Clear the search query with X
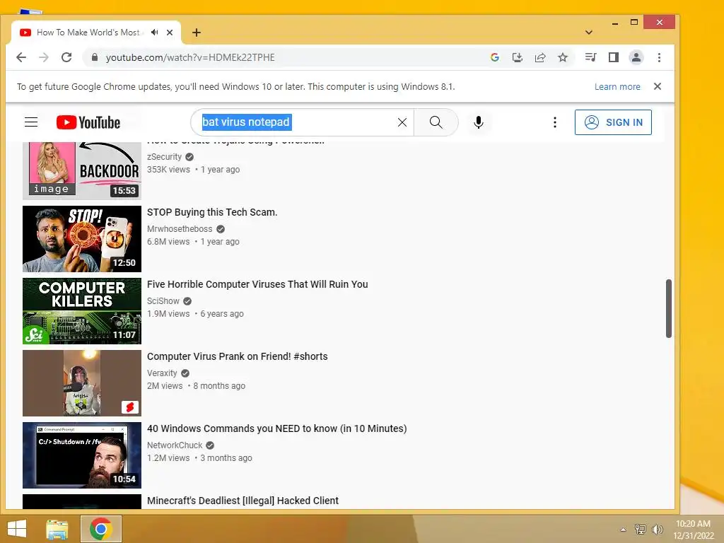Viewport: 724px width, 543px height. (402, 122)
